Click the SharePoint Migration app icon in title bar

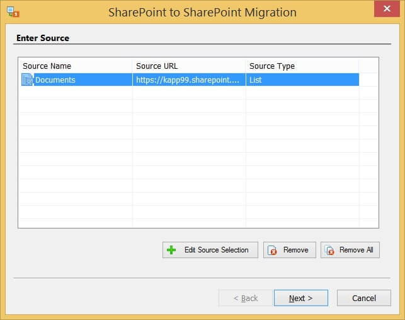tap(13, 12)
